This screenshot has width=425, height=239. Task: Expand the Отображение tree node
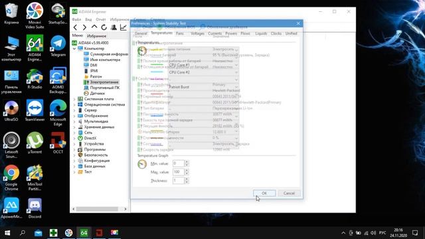tap(74, 116)
